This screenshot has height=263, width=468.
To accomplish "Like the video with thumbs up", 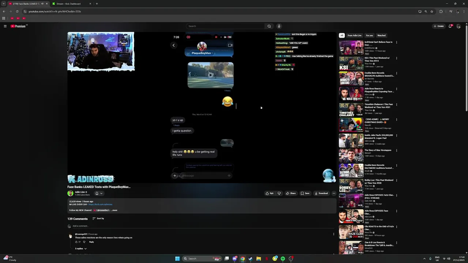I will tap(269, 193).
